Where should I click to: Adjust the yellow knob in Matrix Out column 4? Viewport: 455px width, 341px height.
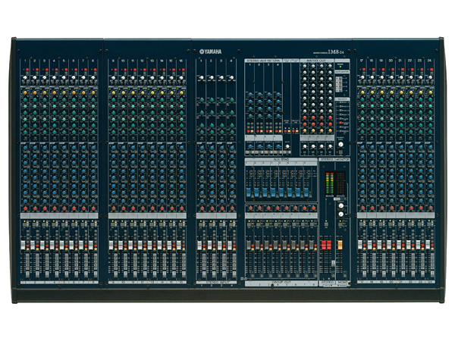[330, 131]
